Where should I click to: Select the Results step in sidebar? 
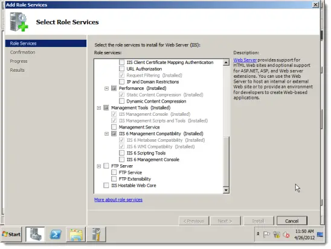pyautogui.click(x=17, y=70)
